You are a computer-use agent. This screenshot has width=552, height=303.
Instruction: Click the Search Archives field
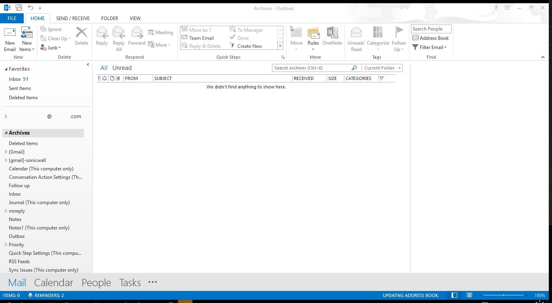coord(312,68)
